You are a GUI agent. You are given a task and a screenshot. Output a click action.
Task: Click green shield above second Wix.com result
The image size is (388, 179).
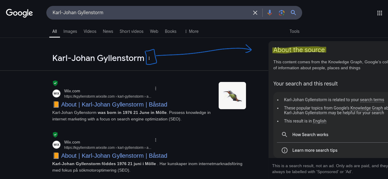coord(55,135)
